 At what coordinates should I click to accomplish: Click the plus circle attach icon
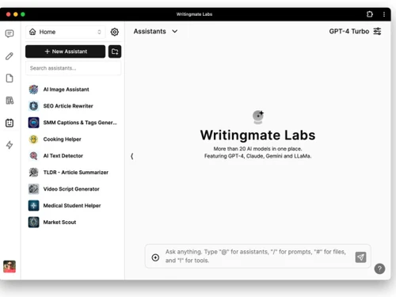pos(155,257)
